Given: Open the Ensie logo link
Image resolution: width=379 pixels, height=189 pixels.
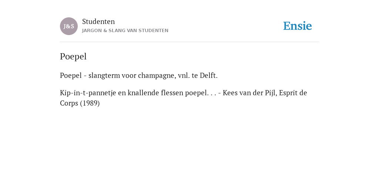Looking at the screenshot, I should (x=298, y=26).
